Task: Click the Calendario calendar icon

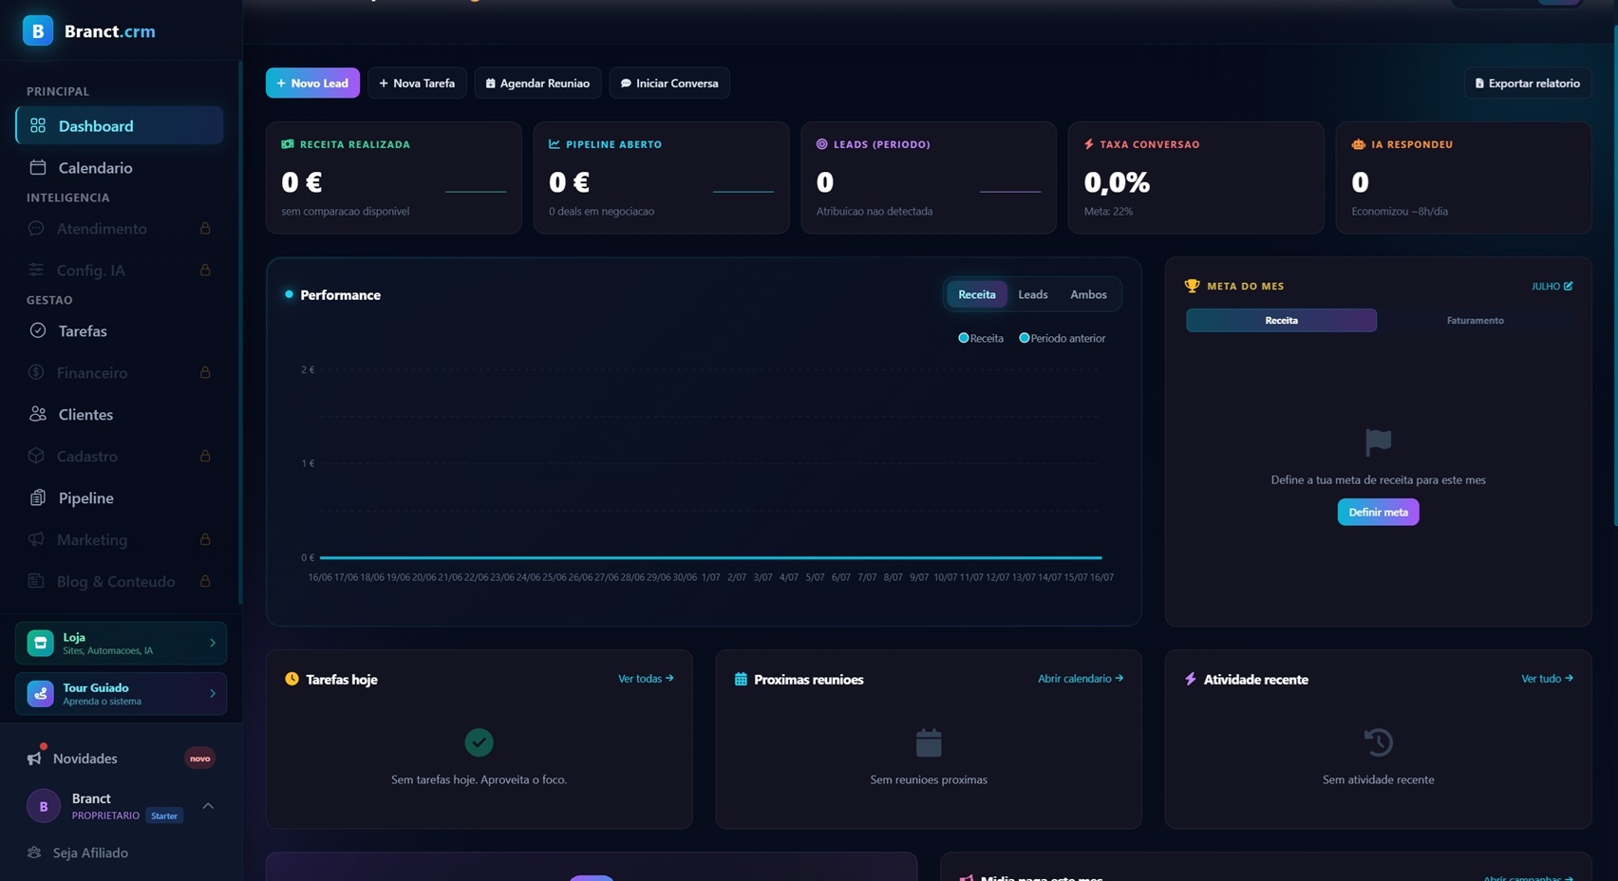Action: [38, 167]
